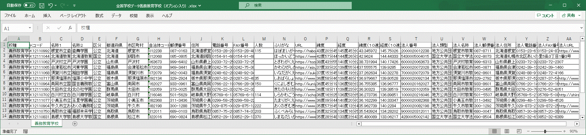Click the zoom in plus button
Viewport: 586px width, 135px height.
coord(564,131)
